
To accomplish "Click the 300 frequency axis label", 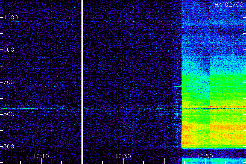I will pyautogui.click(x=9, y=147).
